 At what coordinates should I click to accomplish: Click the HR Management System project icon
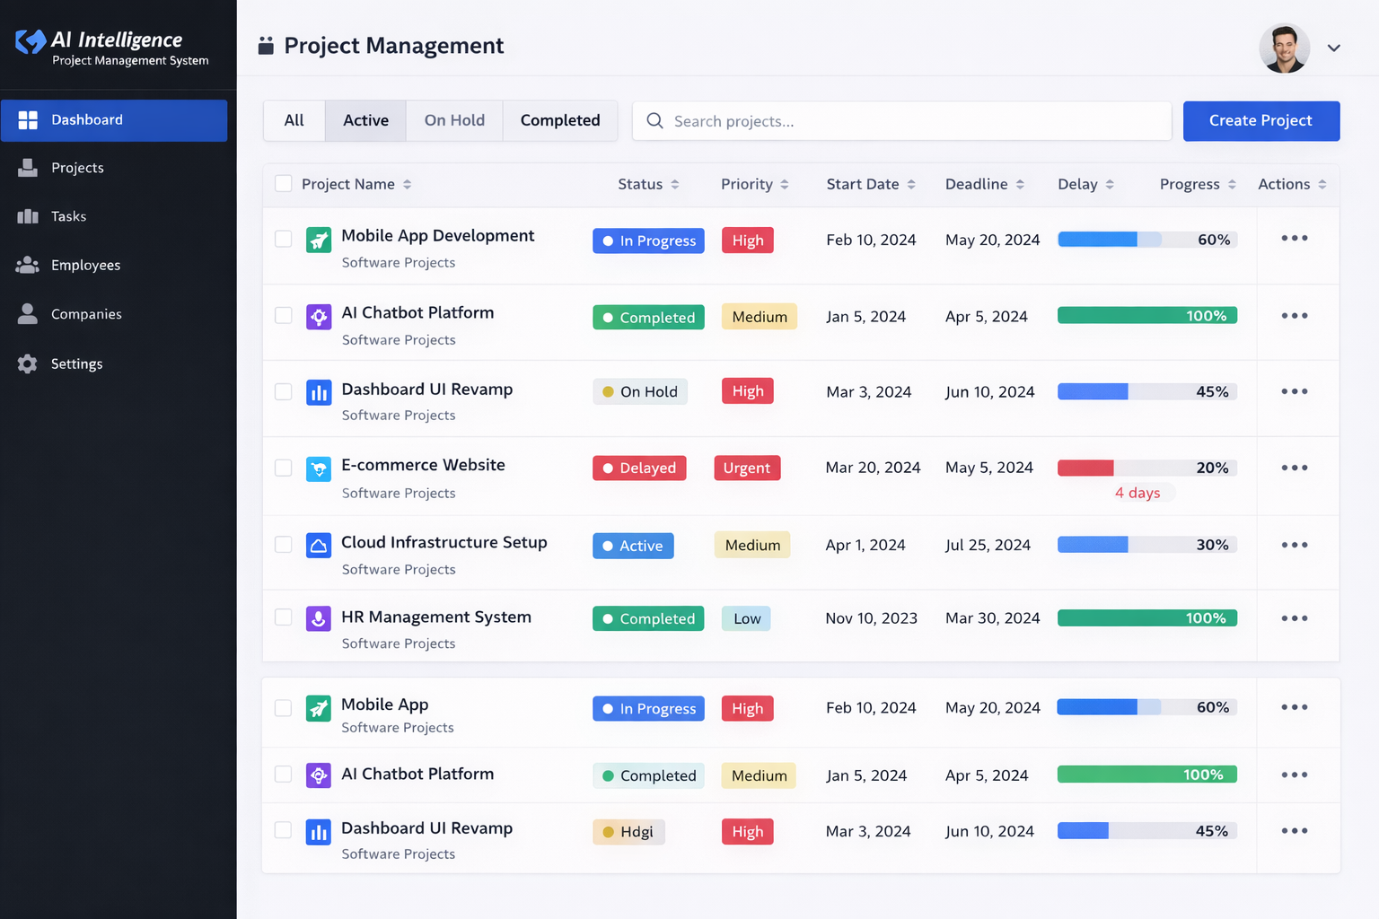[319, 618]
